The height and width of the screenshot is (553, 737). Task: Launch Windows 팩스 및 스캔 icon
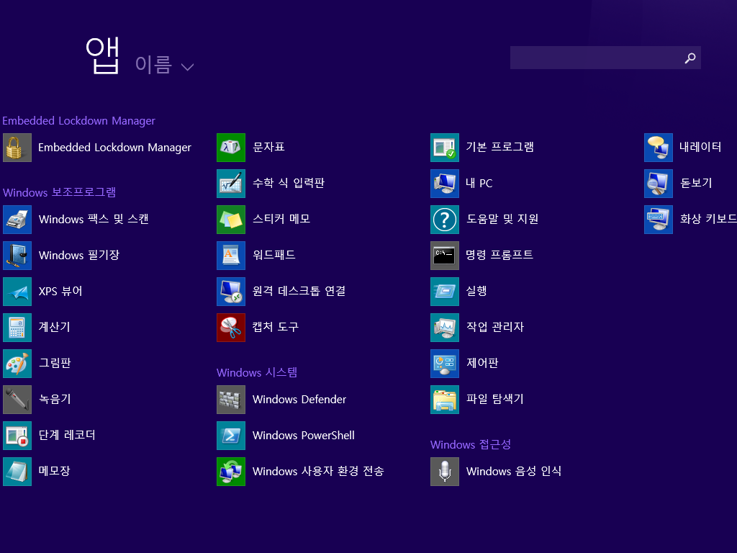[x=17, y=220]
